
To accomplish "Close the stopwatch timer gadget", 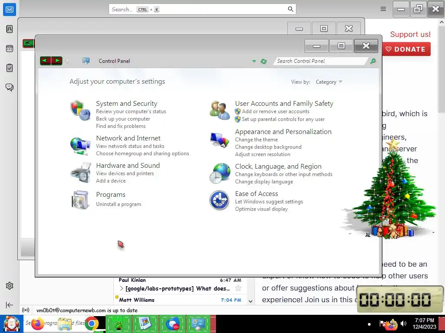I will pos(440,289).
